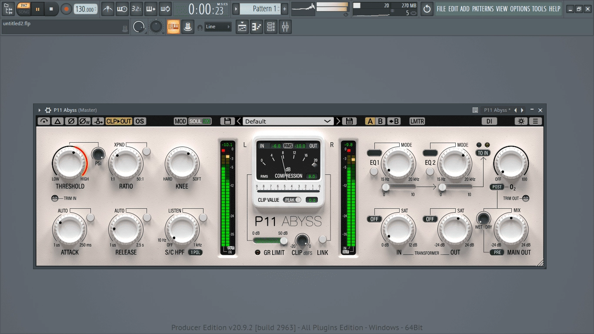Viewport: 594px width, 334px height.
Task: Click the sidechain routing icon beside CLP►OUT
Action: [x=98, y=121]
